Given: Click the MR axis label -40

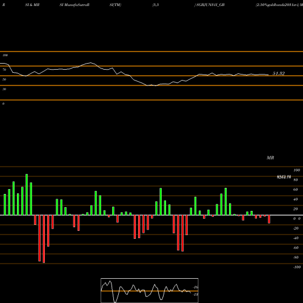Looking at the screenshot, I should pos(296,238).
